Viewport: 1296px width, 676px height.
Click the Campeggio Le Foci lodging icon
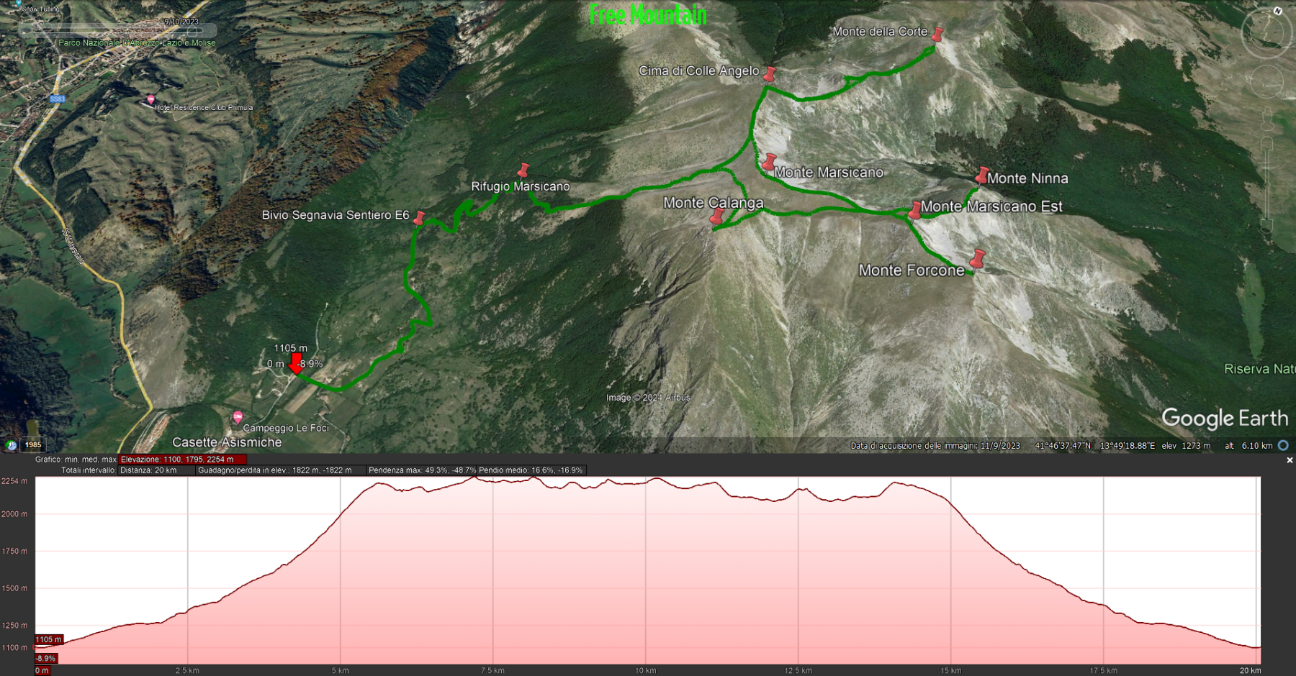(238, 417)
